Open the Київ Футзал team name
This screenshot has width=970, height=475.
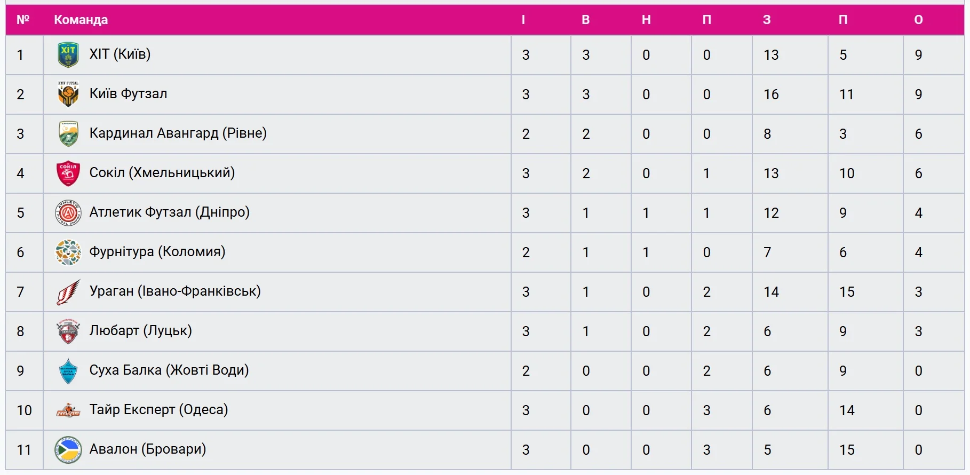(x=128, y=94)
